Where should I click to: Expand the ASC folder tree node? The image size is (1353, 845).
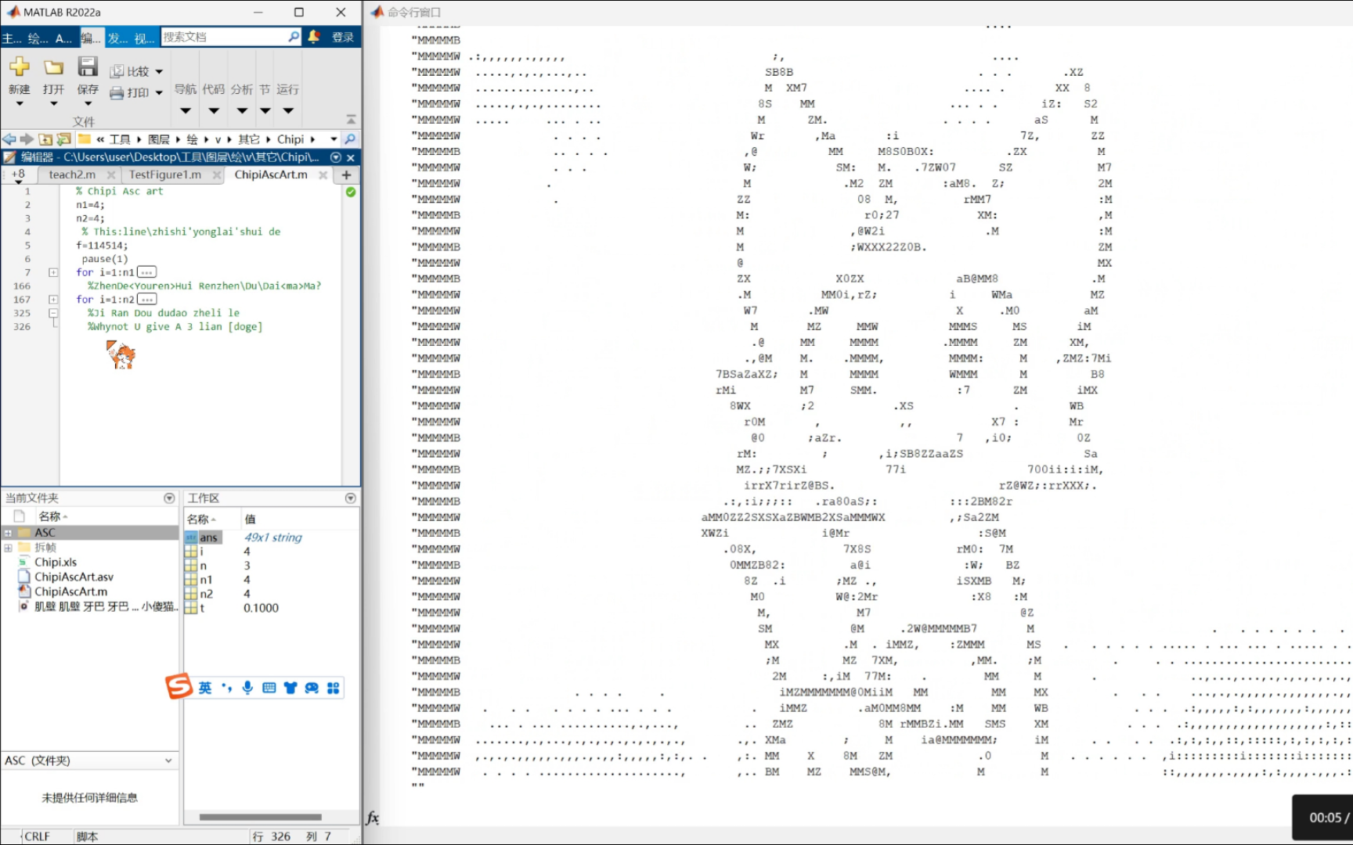click(x=8, y=533)
